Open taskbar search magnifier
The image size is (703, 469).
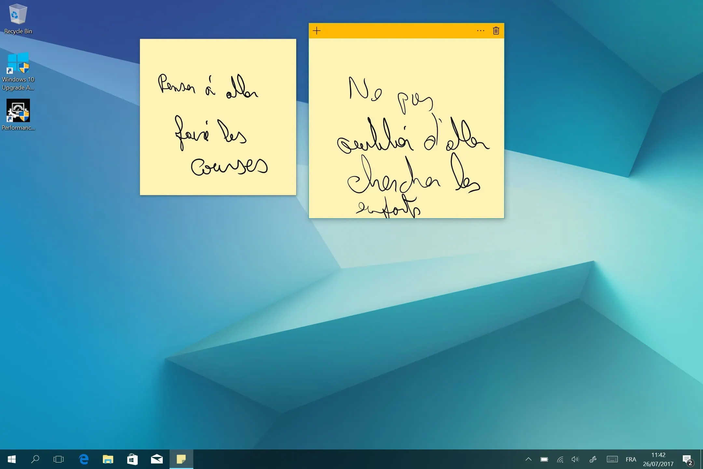(x=35, y=459)
